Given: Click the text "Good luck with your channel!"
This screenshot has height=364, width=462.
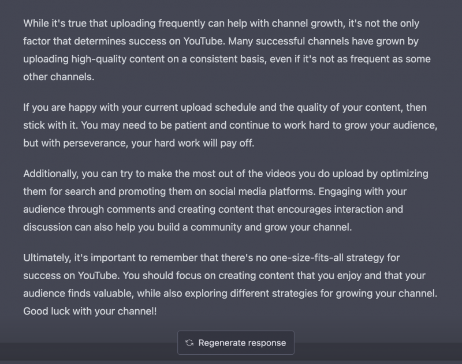Looking at the screenshot, I should coord(90,311).
